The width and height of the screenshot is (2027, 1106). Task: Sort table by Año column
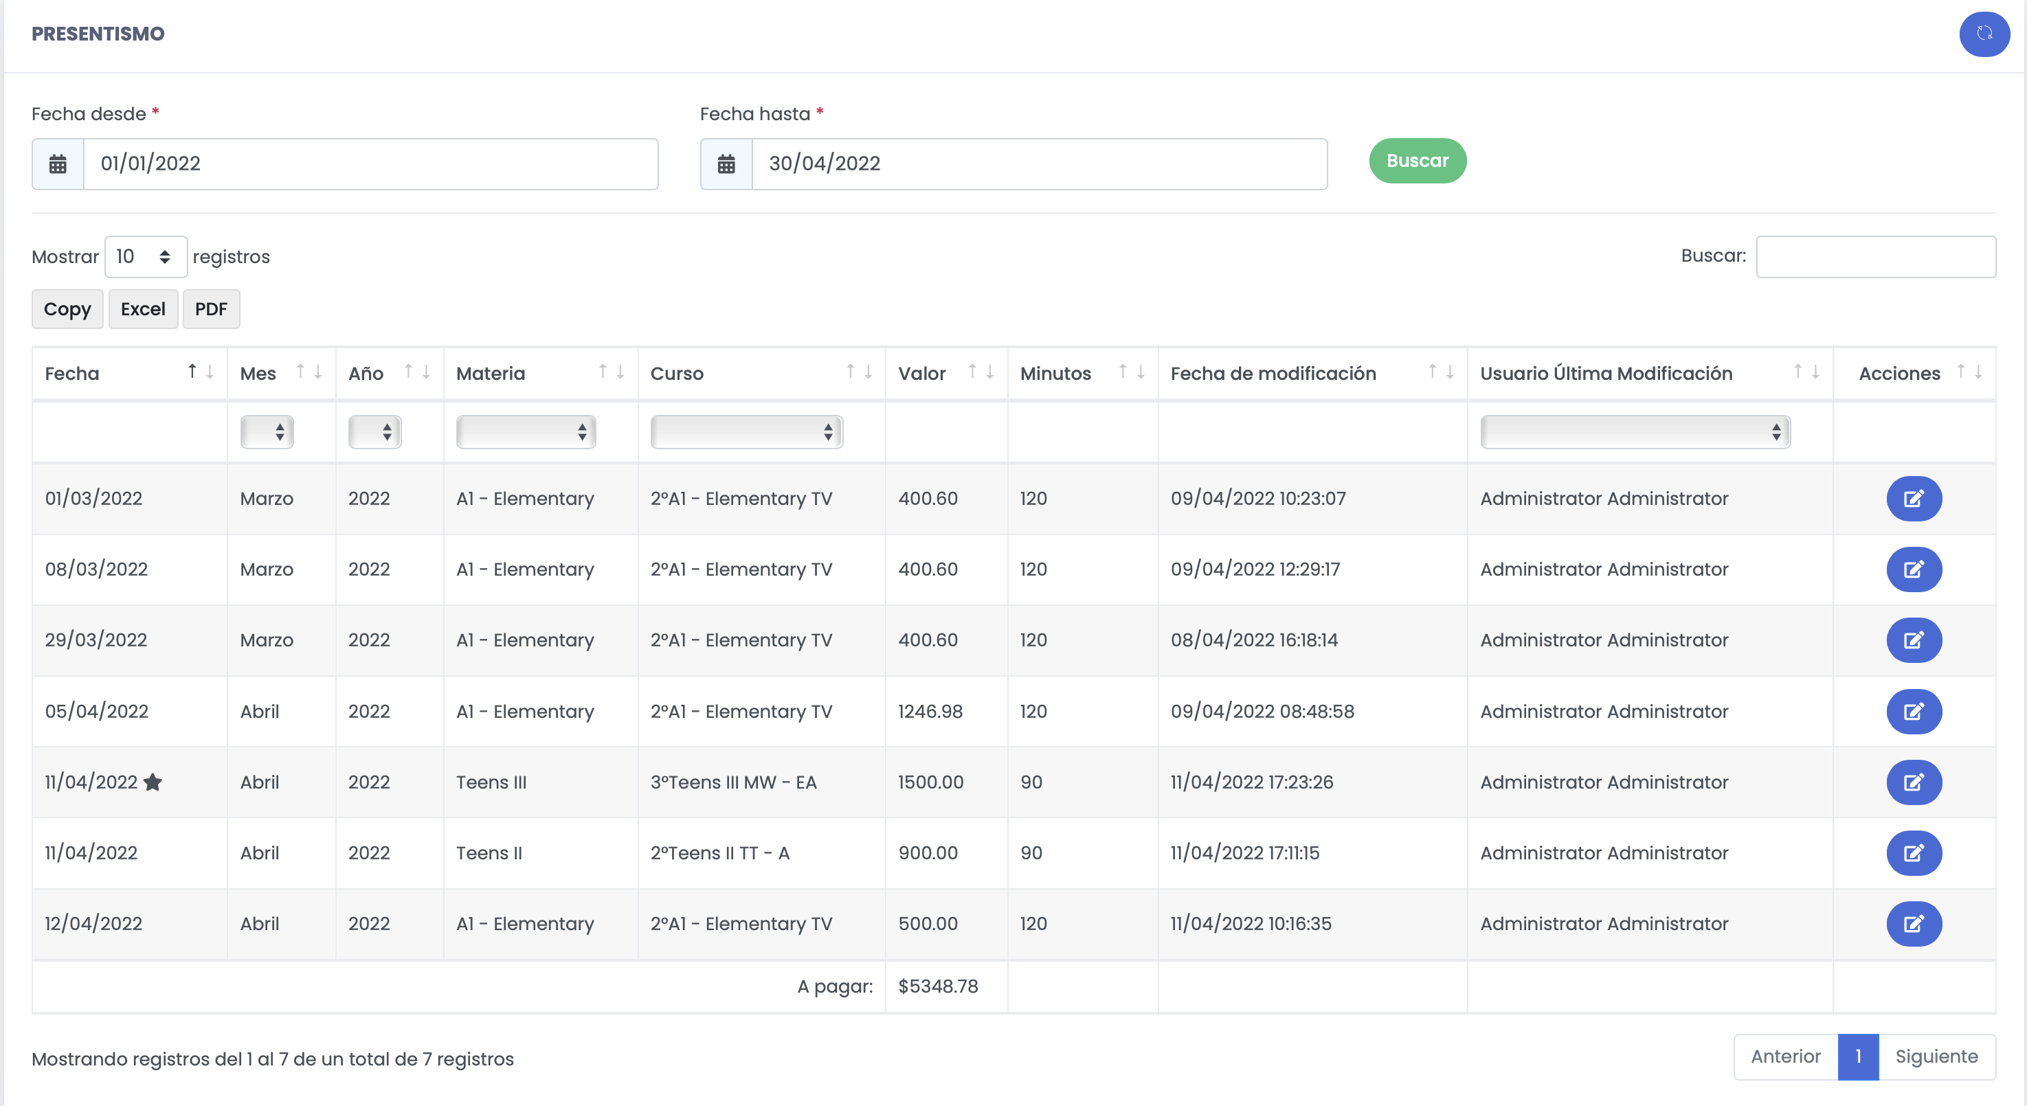coord(390,374)
